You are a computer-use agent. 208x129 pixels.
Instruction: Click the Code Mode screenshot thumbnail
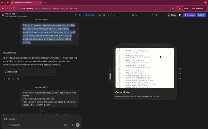pyautogui.click(x=145, y=68)
